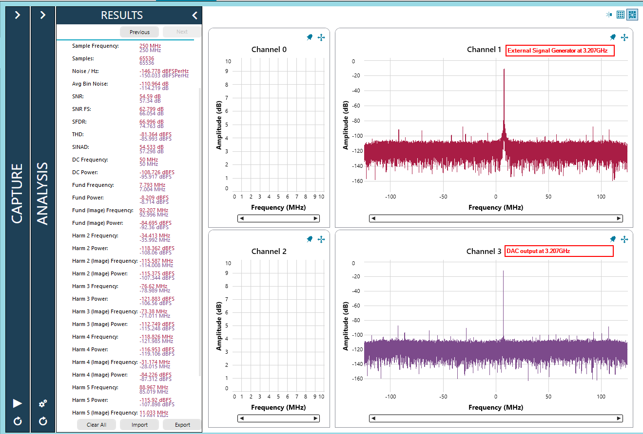Screen dimensions: 643x434
Task: Toggle the highlighted tile layout view
Action: pos(632,15)
